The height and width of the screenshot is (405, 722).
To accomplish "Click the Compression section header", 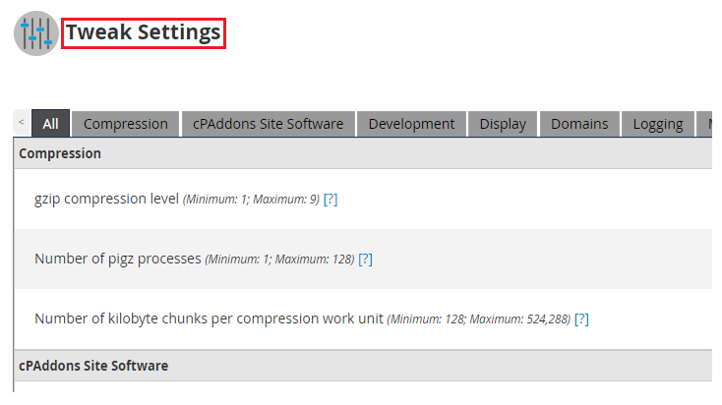I will (x=60, y=153).
